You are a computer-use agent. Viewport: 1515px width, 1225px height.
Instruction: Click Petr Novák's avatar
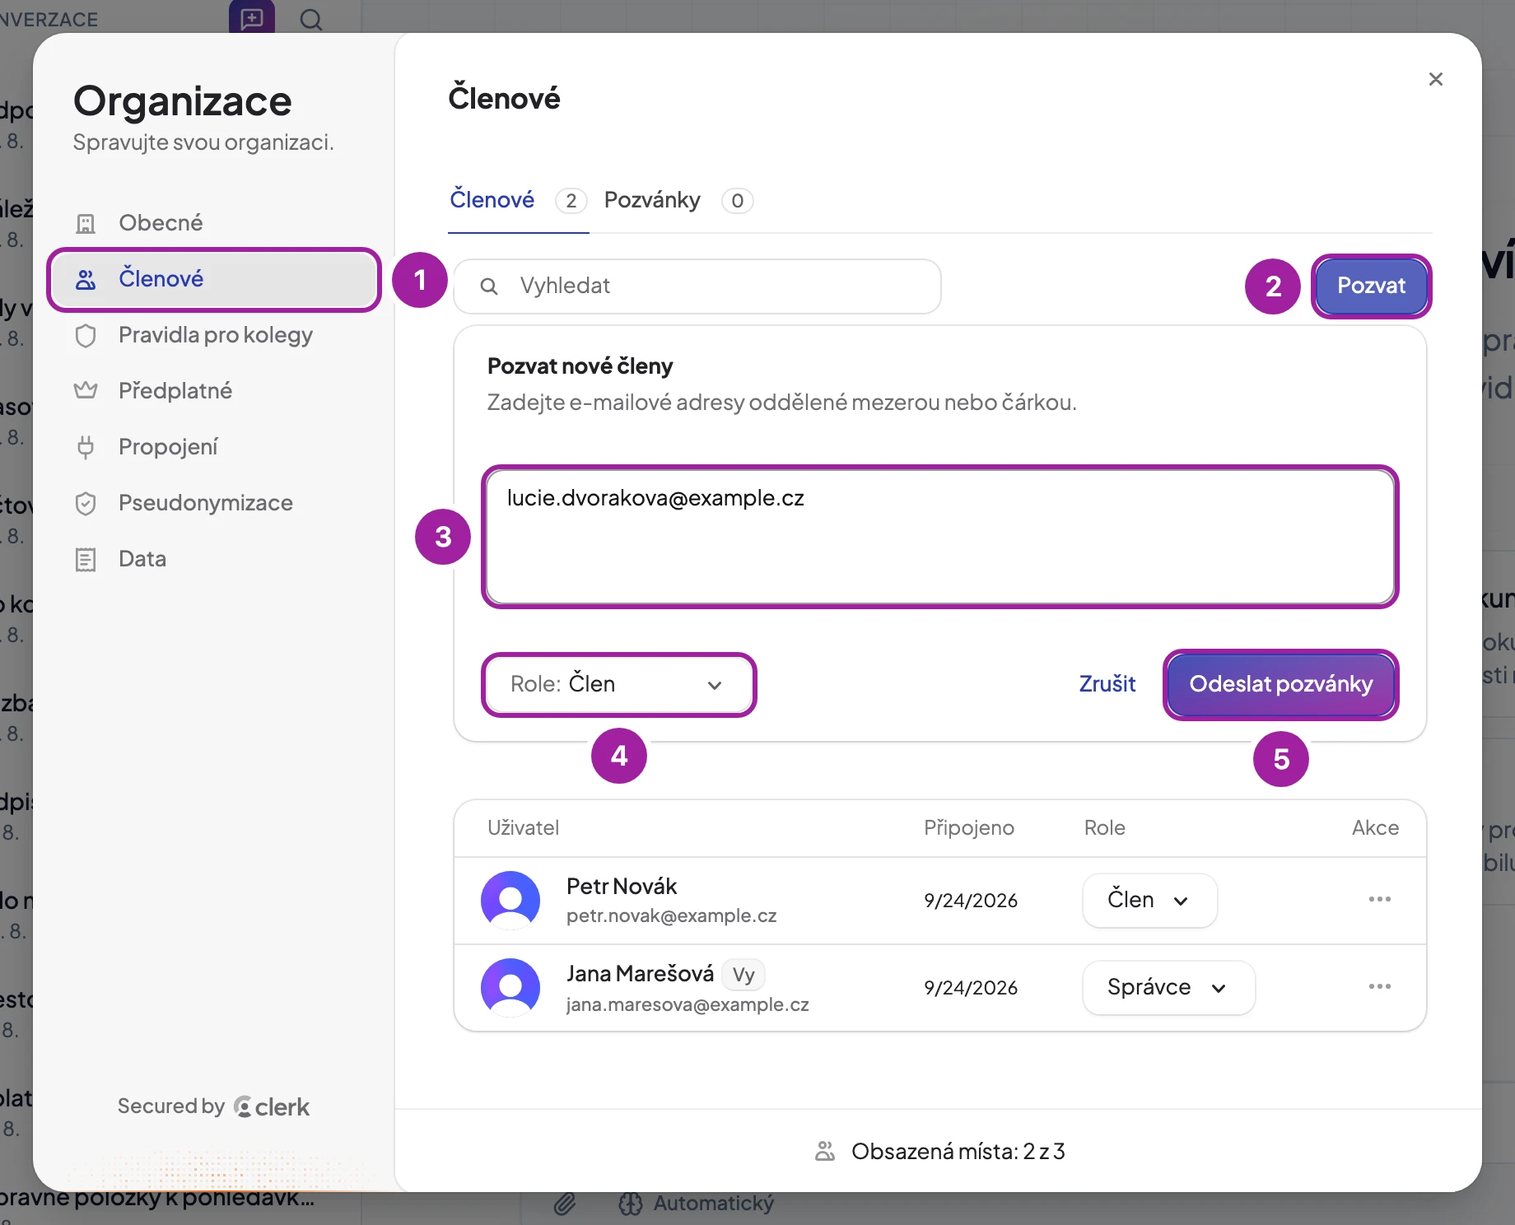coord(510,900)
